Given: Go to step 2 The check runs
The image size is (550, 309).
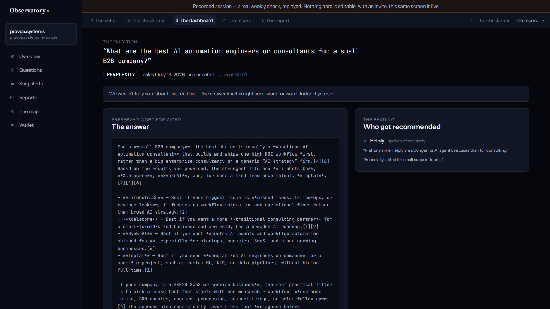Looking at the screenshot, I should click(x=146, y=20).
